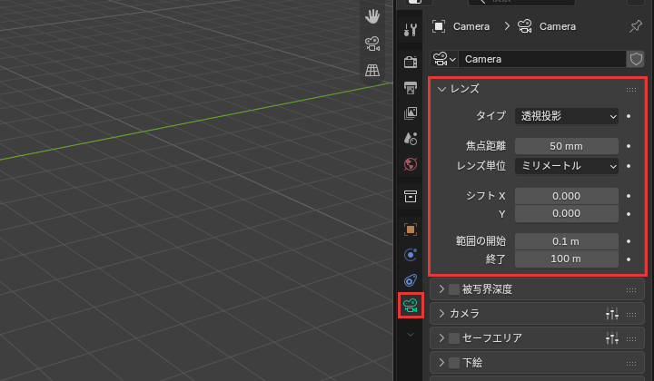Switch perspective/orthographic grid view icon
The width and height of the screenshot is (654, 381).
point(372,70)
